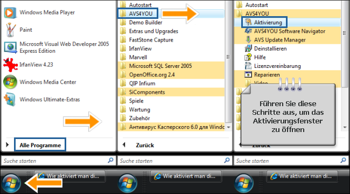
Task: Open the Zubehör folder
Action: click(171, 118)
